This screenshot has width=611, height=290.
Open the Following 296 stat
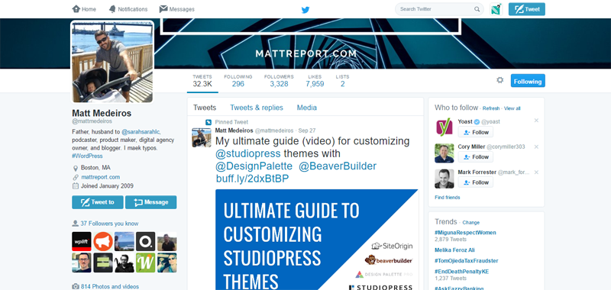238,81
